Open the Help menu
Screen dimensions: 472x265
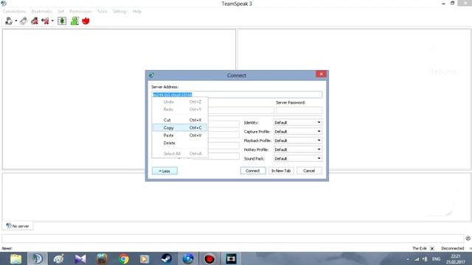(137, 12)
